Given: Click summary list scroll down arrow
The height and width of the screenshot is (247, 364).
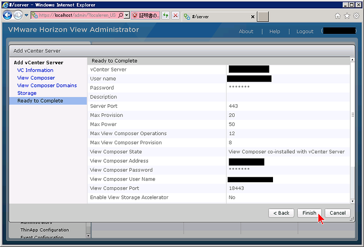Looking at the screenshot, I should (x=352, y=201).
